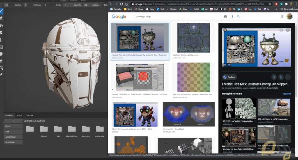
Task: Open more options for previewed image
Action: point(288,77)
